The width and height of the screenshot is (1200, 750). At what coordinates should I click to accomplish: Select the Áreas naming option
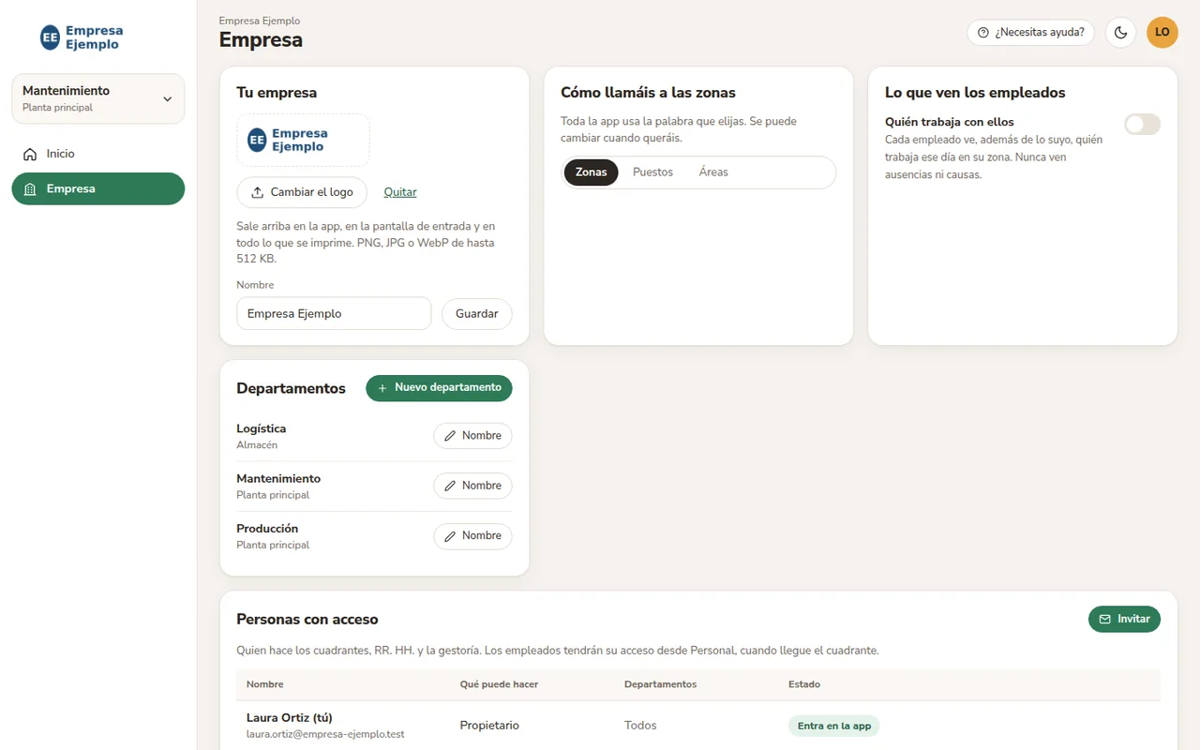pos(713,172)
